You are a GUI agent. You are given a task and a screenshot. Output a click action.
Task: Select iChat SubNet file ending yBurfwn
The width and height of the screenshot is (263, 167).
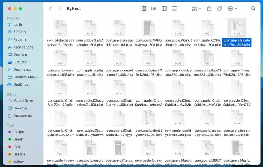pos(90,118)
